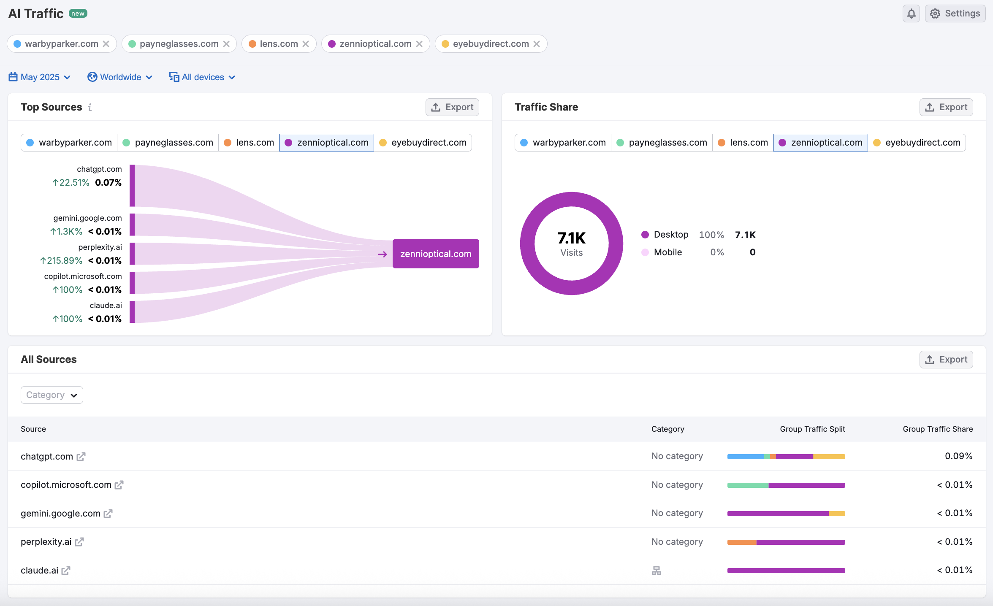The image size is (993, 606).
Task: Open the May 2025 date dropdown
Action: coord(40,77)
